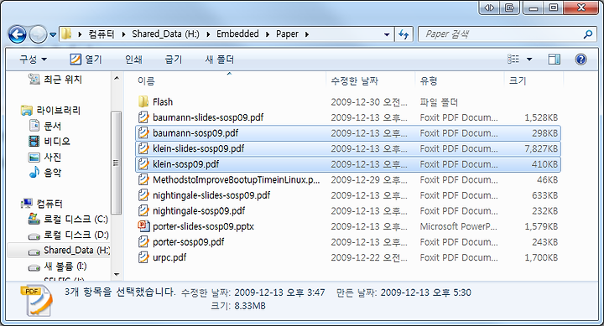Click the Forward navigation arrow
Image resolution: width=604 pixels, height=326 pixels.
38,34
